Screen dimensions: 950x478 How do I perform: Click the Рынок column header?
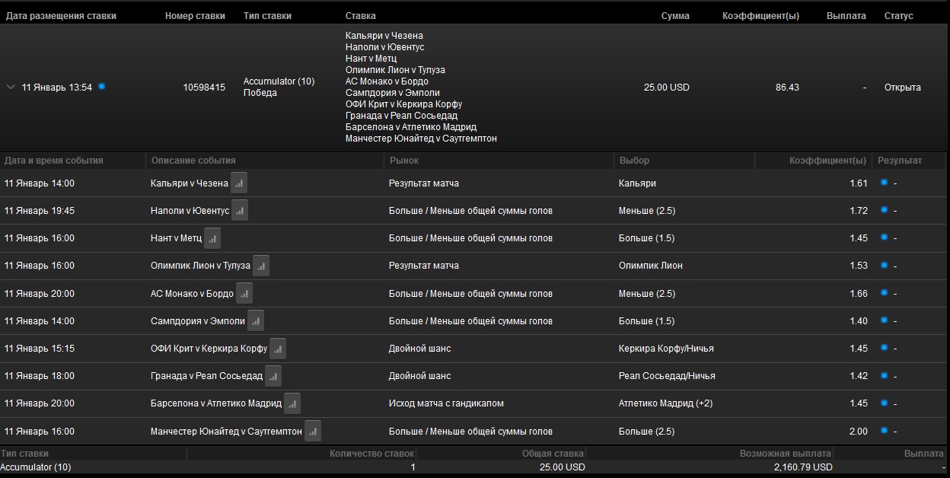pos(403,161)
